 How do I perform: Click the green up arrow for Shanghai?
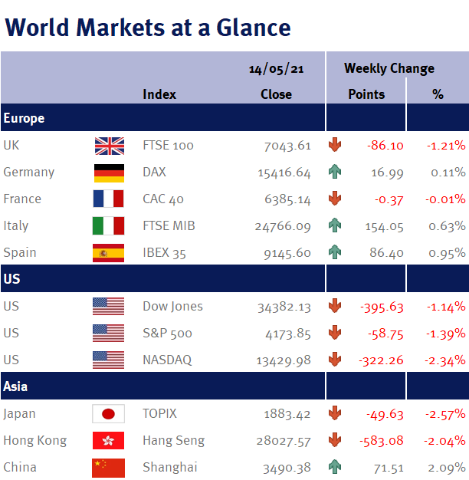click(335, 466)
